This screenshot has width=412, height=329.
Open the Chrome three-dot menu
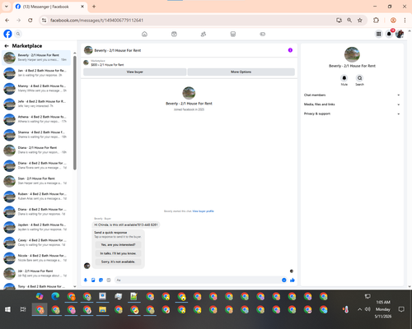point(405,21)
